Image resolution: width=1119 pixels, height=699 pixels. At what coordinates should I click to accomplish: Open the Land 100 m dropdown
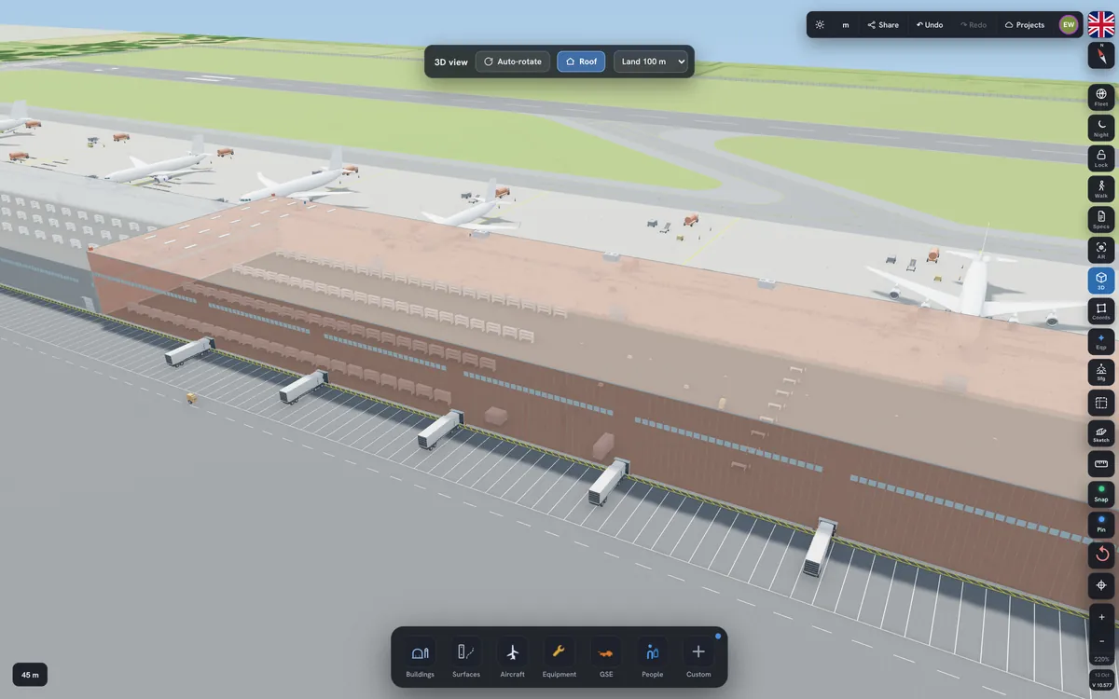tap(651, 62)
